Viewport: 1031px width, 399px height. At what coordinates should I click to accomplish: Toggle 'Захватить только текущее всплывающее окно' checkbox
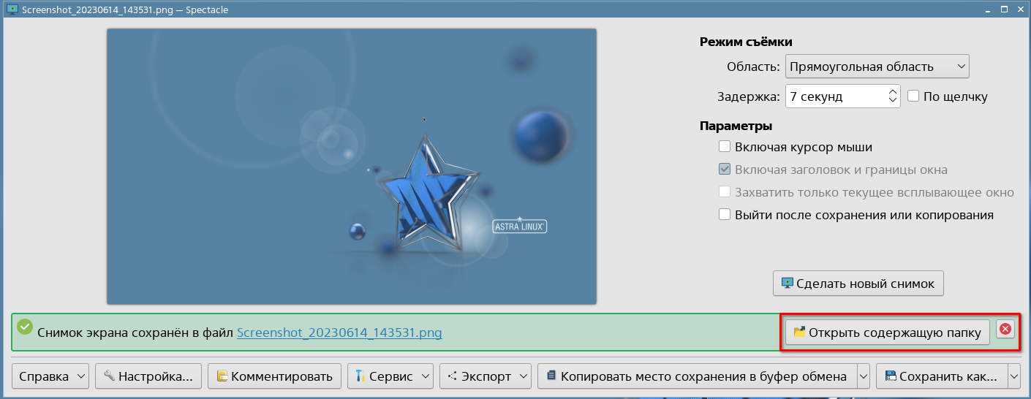coord(725,192)
